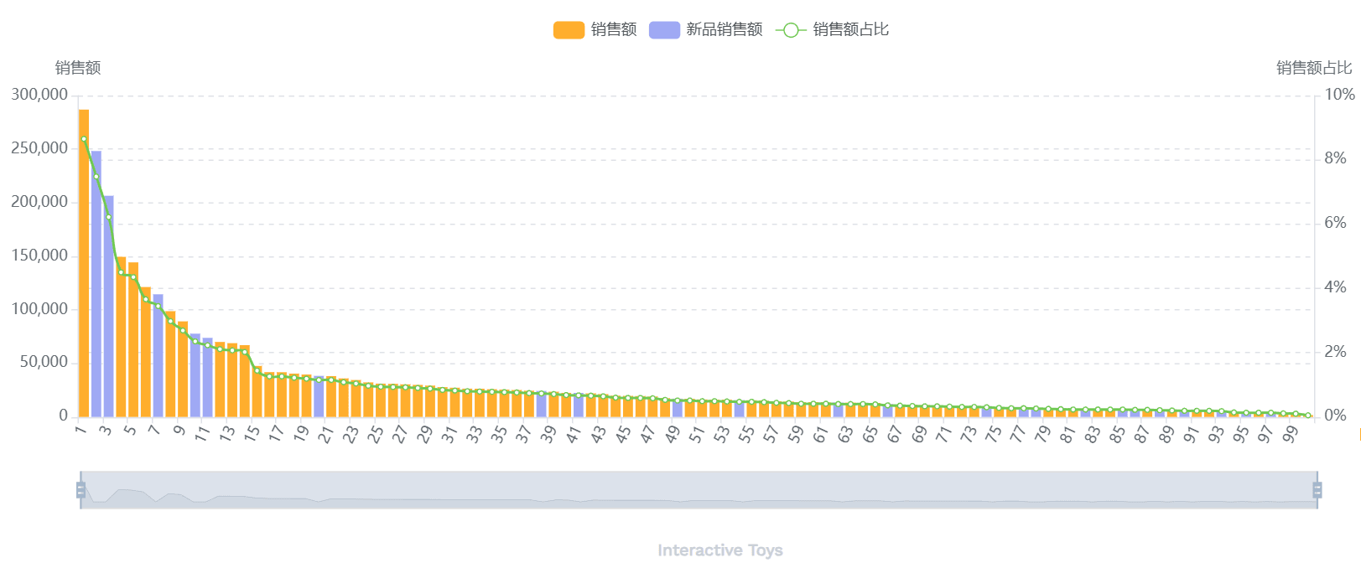Click the 10% label on right axis

click(x=1339, y=95)
